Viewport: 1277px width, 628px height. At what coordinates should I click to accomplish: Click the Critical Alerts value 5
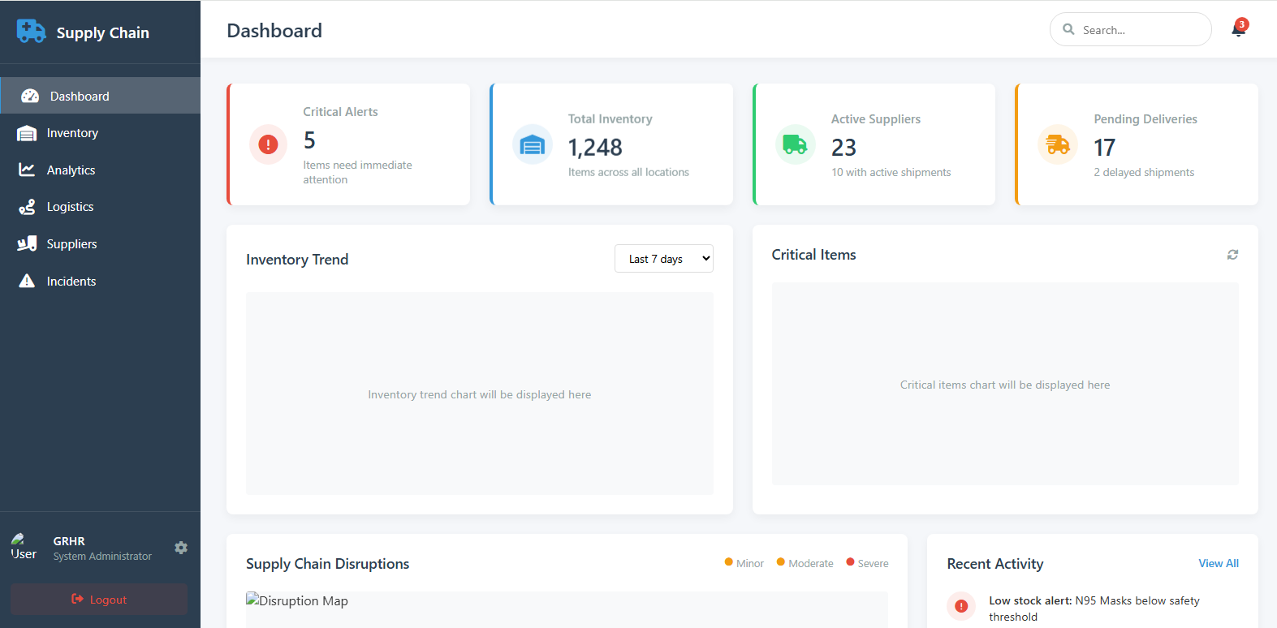tap(309, 140)
